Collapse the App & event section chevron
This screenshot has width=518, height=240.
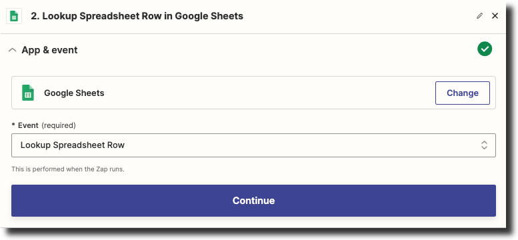tap(13, 50)
